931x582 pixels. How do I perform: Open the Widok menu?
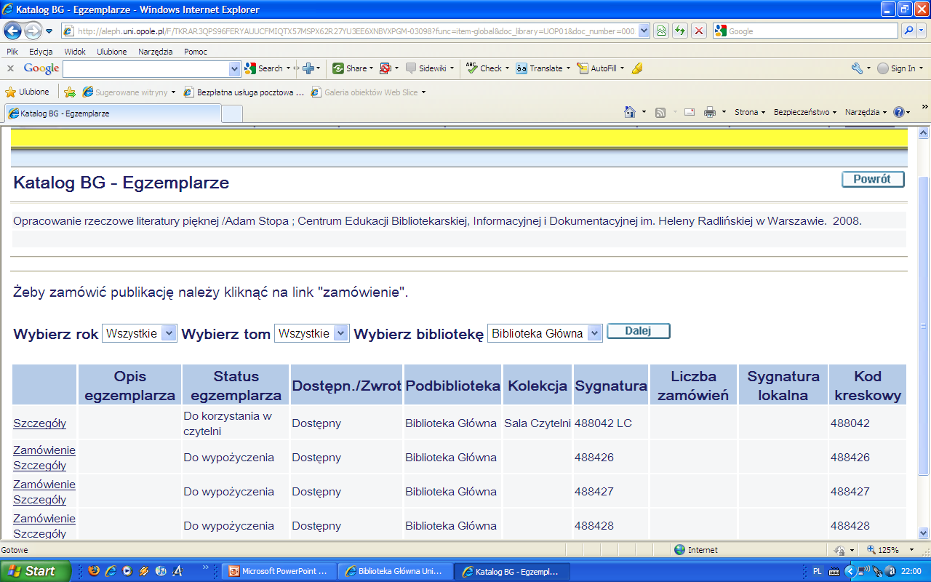[x=74, y=52]
